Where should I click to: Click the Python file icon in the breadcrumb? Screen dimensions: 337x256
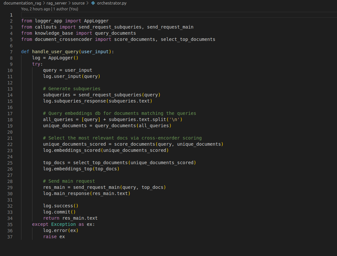[x=93, y=3]
